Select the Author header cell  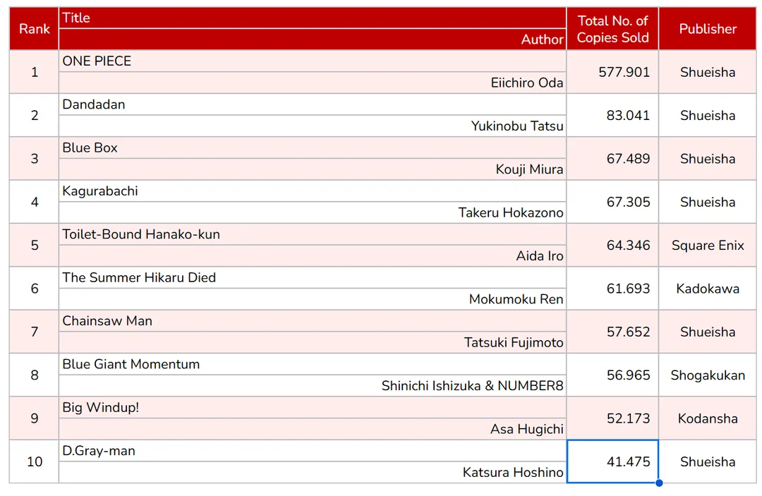(313, 40)
